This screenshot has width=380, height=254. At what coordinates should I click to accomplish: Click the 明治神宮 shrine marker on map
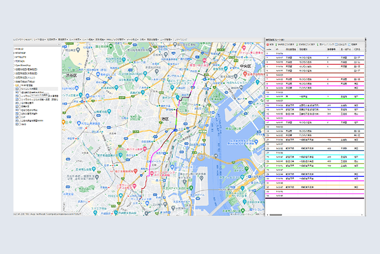point(78,50)
